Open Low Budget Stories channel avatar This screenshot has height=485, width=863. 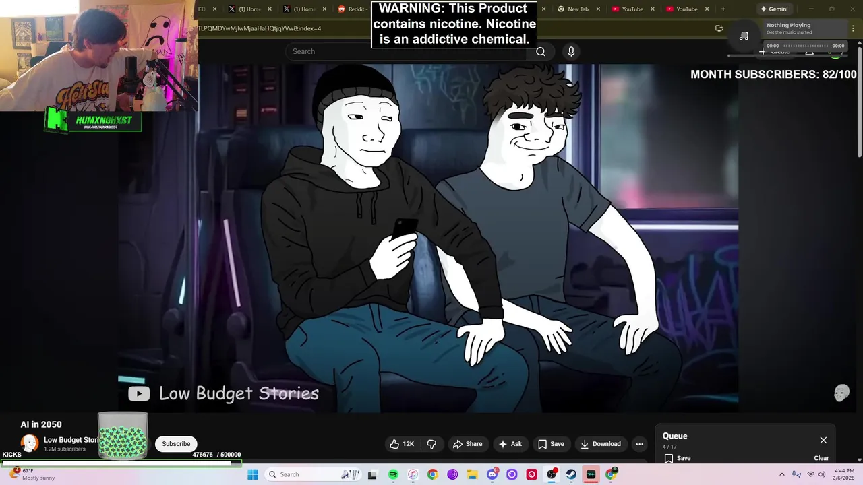[30, 443]
